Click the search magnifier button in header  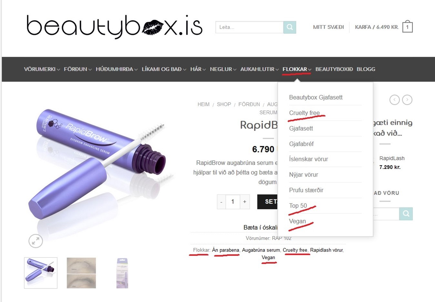click(290, 27)
